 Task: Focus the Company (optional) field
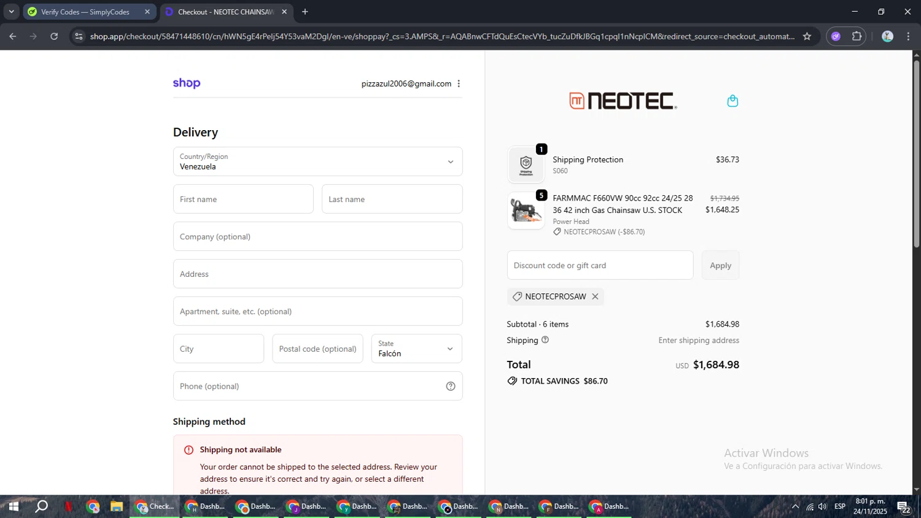317,236
